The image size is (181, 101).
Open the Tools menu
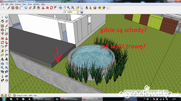[x=30, y=4]
